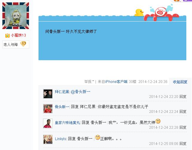Reply to the 22:20 comment
The image size is (192, 150).
(x=183, y=97)
